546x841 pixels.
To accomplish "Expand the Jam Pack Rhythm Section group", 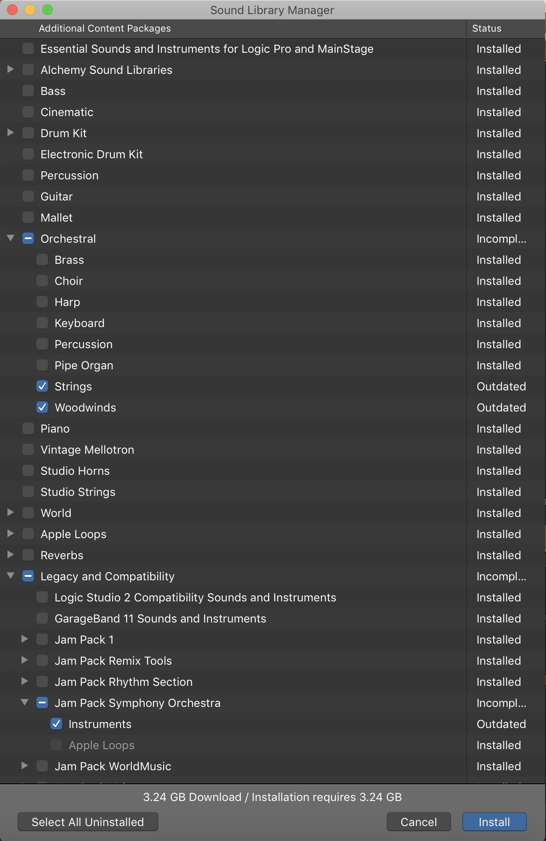I will [x=25, y=681].
